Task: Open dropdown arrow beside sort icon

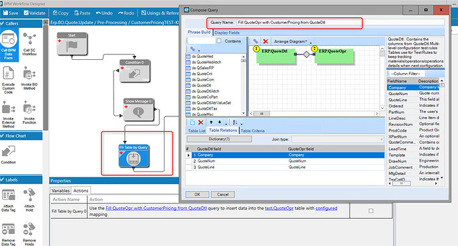Action: click(242, 124)
